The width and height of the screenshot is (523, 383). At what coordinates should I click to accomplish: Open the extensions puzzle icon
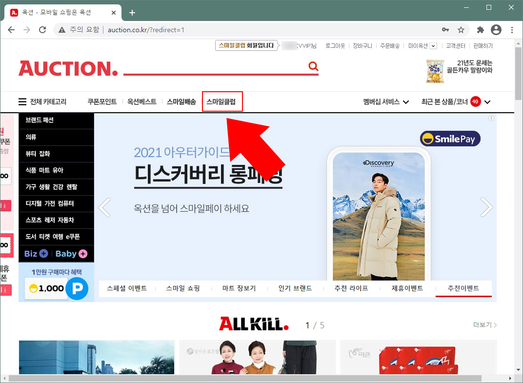[480, 30]
